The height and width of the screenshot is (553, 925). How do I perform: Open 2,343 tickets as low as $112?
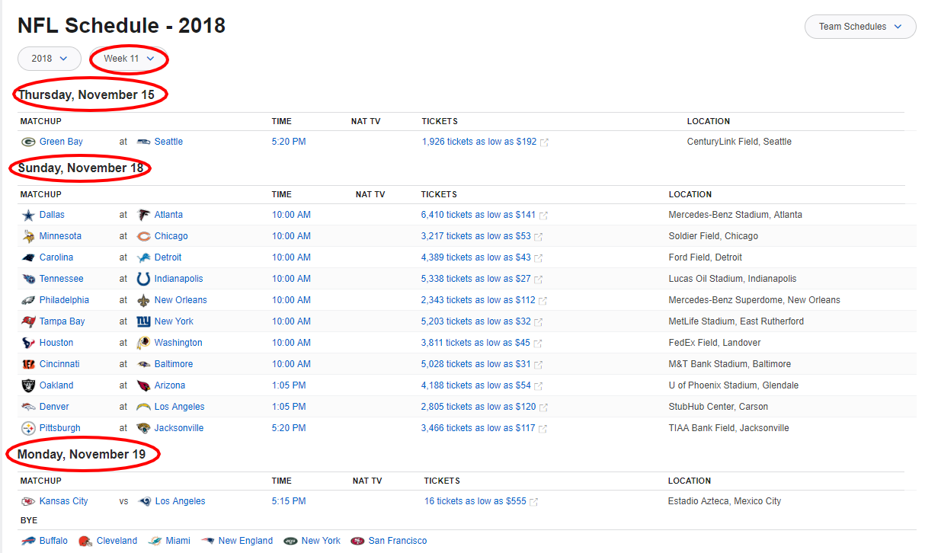pos(479,300)
